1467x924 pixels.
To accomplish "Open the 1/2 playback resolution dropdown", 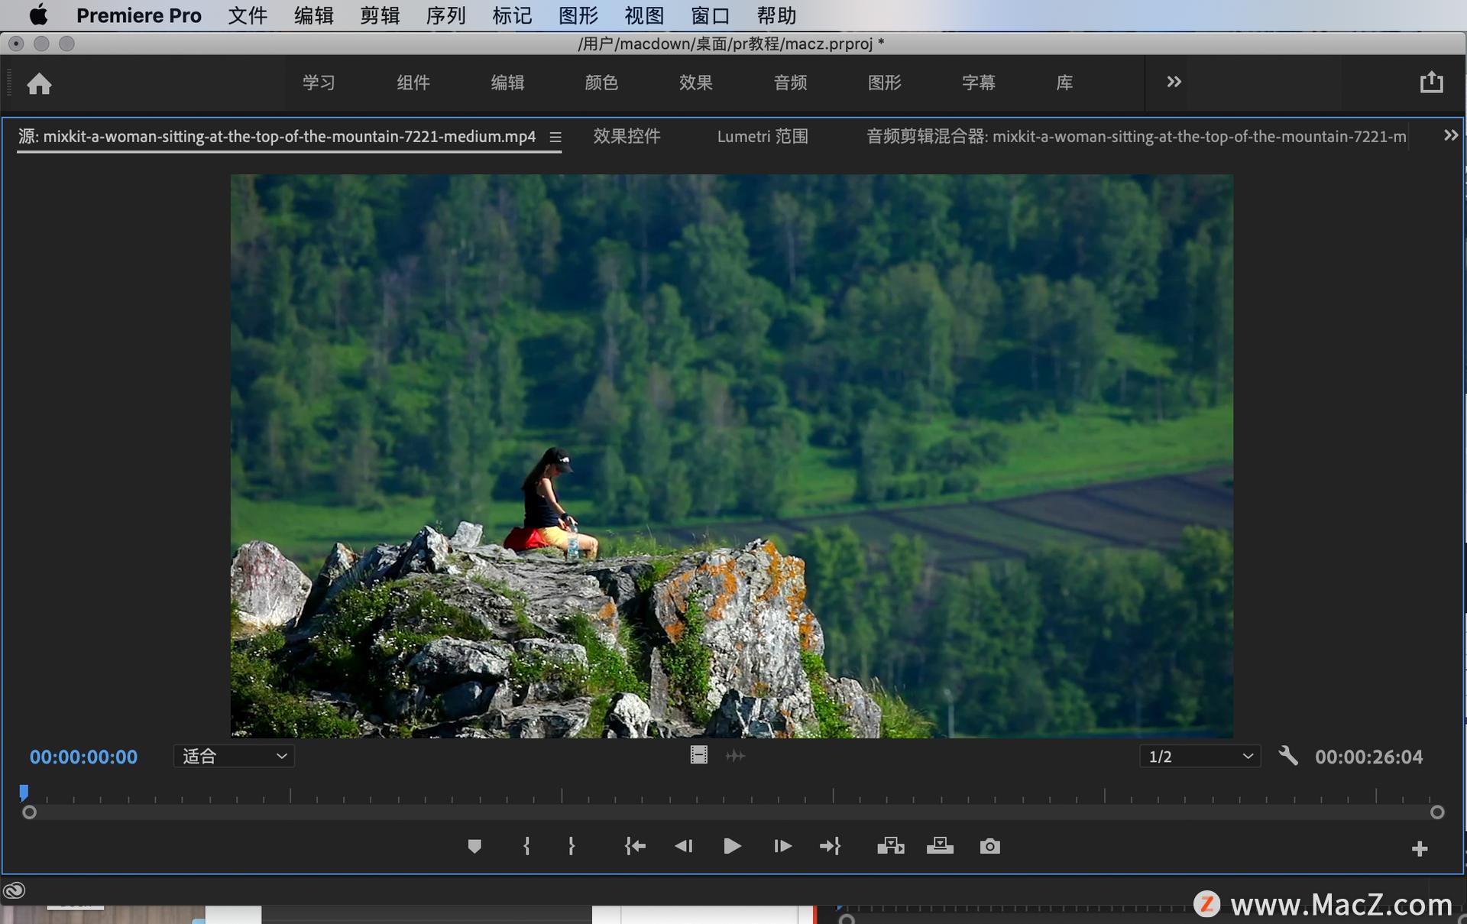I will (x=1200, y=756).
